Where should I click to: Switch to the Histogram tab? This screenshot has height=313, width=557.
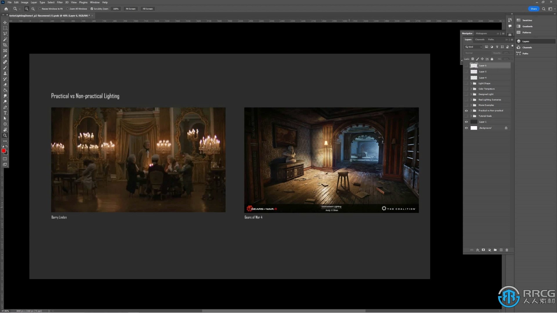click(x=481, y=33)
